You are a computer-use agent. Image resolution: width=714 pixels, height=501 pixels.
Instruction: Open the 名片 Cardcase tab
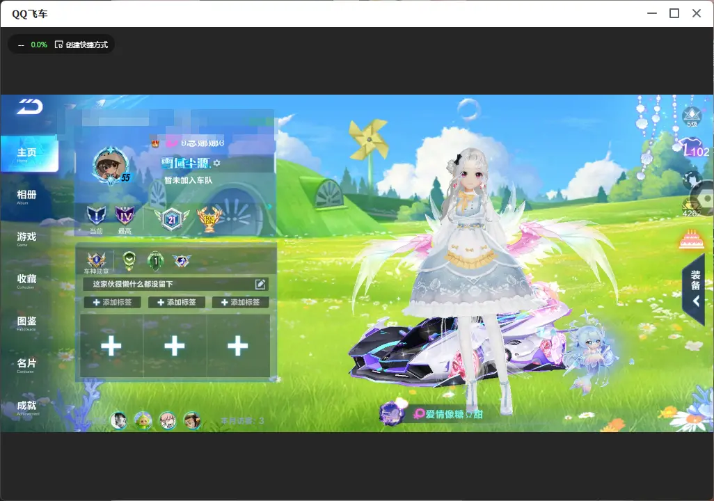pos(26,365)
